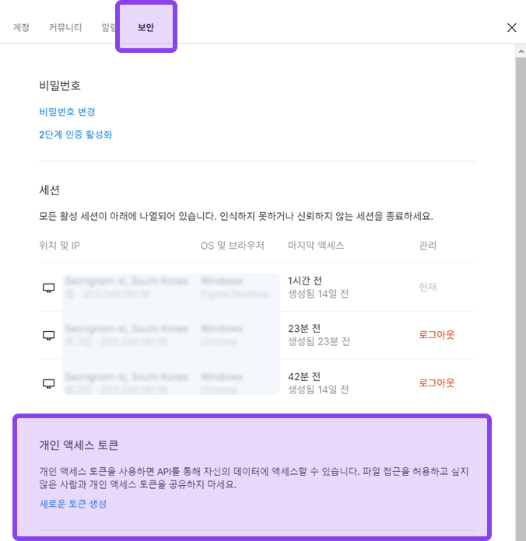Click the 위치 및 IP column header
This screenshot has height=541, width=526.
(59, 246)
